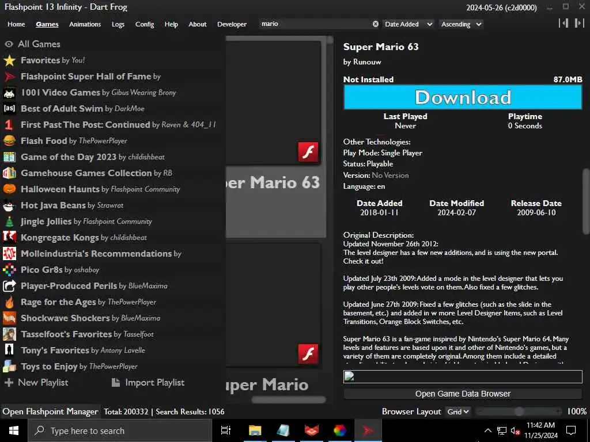Click the Flash Food burger icon
Image resolution: width=590 pixels, height=442 pixels.
pyautogui.click(x=9, y=141)
